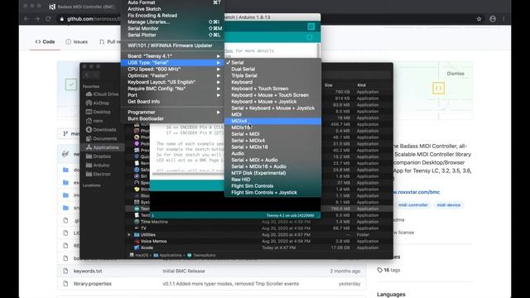Click Dismiss on GitHub banner
530x298 pixels.
tap(455, 74)
